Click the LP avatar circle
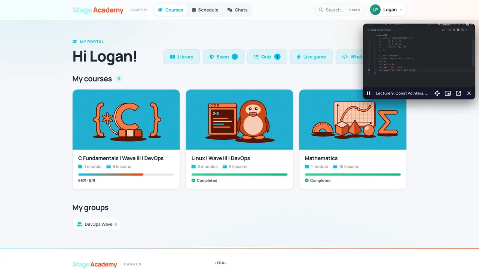The width and height of the screenshot is (479, 269). [375, 10]
